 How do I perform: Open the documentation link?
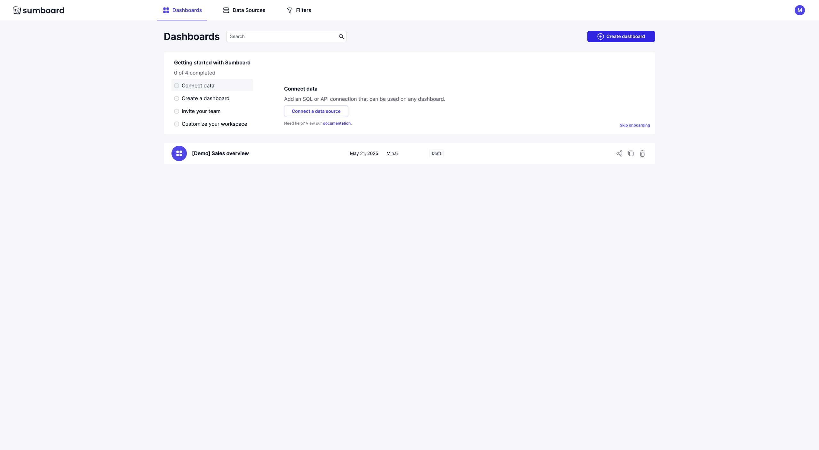[337, 123]
